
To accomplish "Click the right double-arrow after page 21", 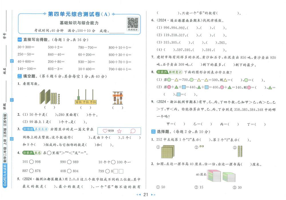I will [x=153, y=195].
